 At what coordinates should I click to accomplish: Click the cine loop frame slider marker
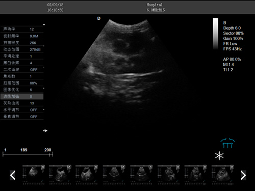[x=50, y=154]
